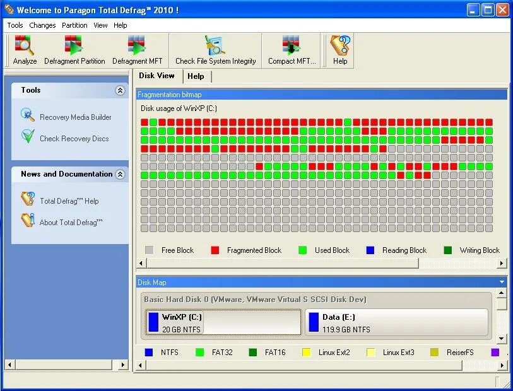Click the FAT32 green legend swatch
The width and height of the screenshot is (513, 391).
point(199,352)
